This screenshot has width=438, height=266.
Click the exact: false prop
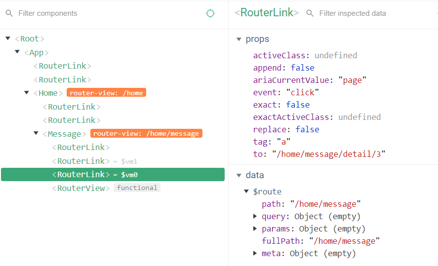(281, 105)
